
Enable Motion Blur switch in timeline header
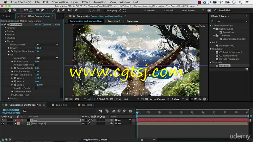(x=124, y=111)
